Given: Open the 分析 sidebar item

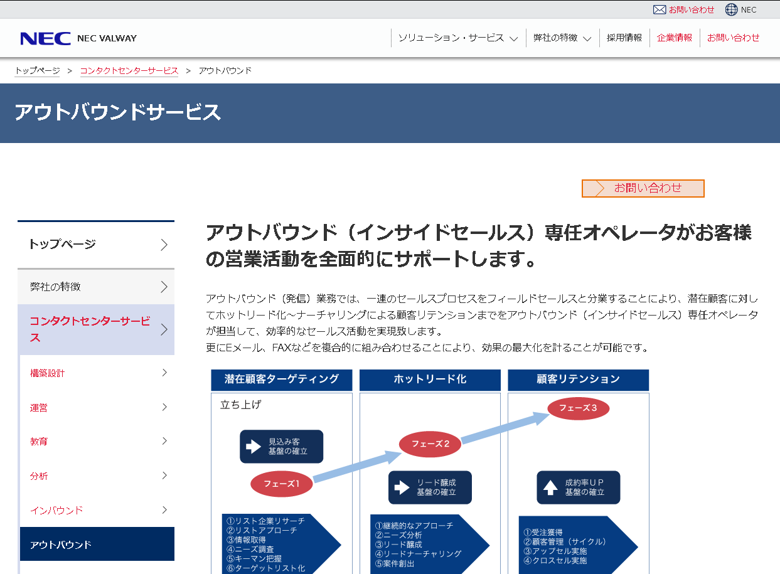Looking at the screenshot, I should (97, 476).
